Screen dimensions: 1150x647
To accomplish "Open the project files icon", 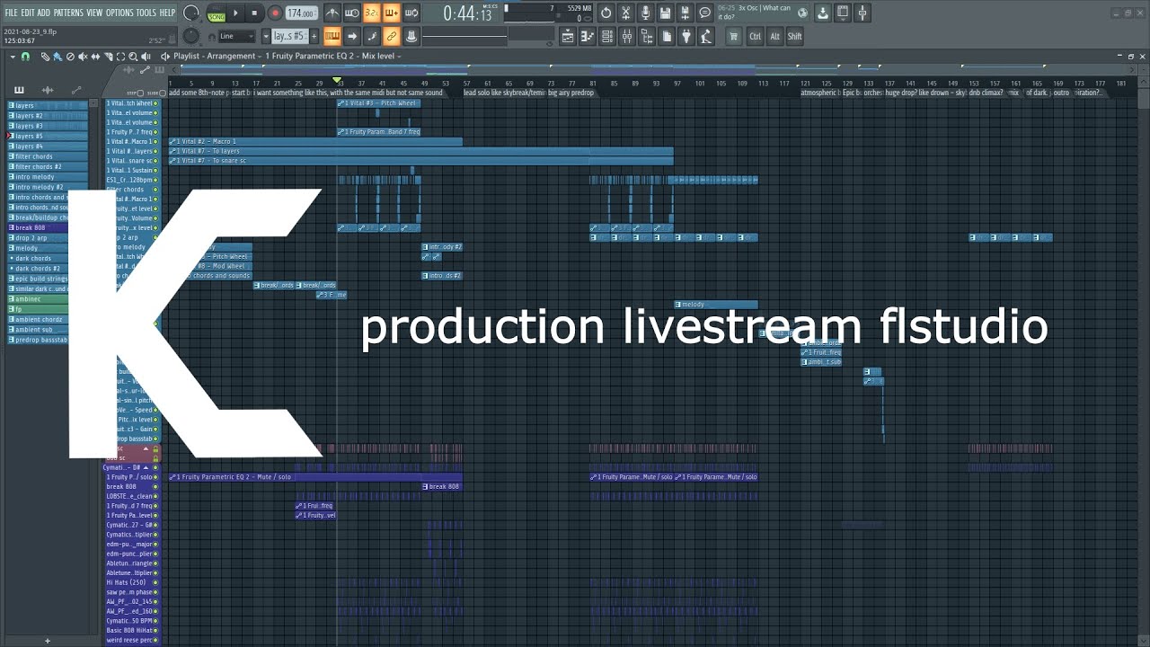I will tap(667, 36).
